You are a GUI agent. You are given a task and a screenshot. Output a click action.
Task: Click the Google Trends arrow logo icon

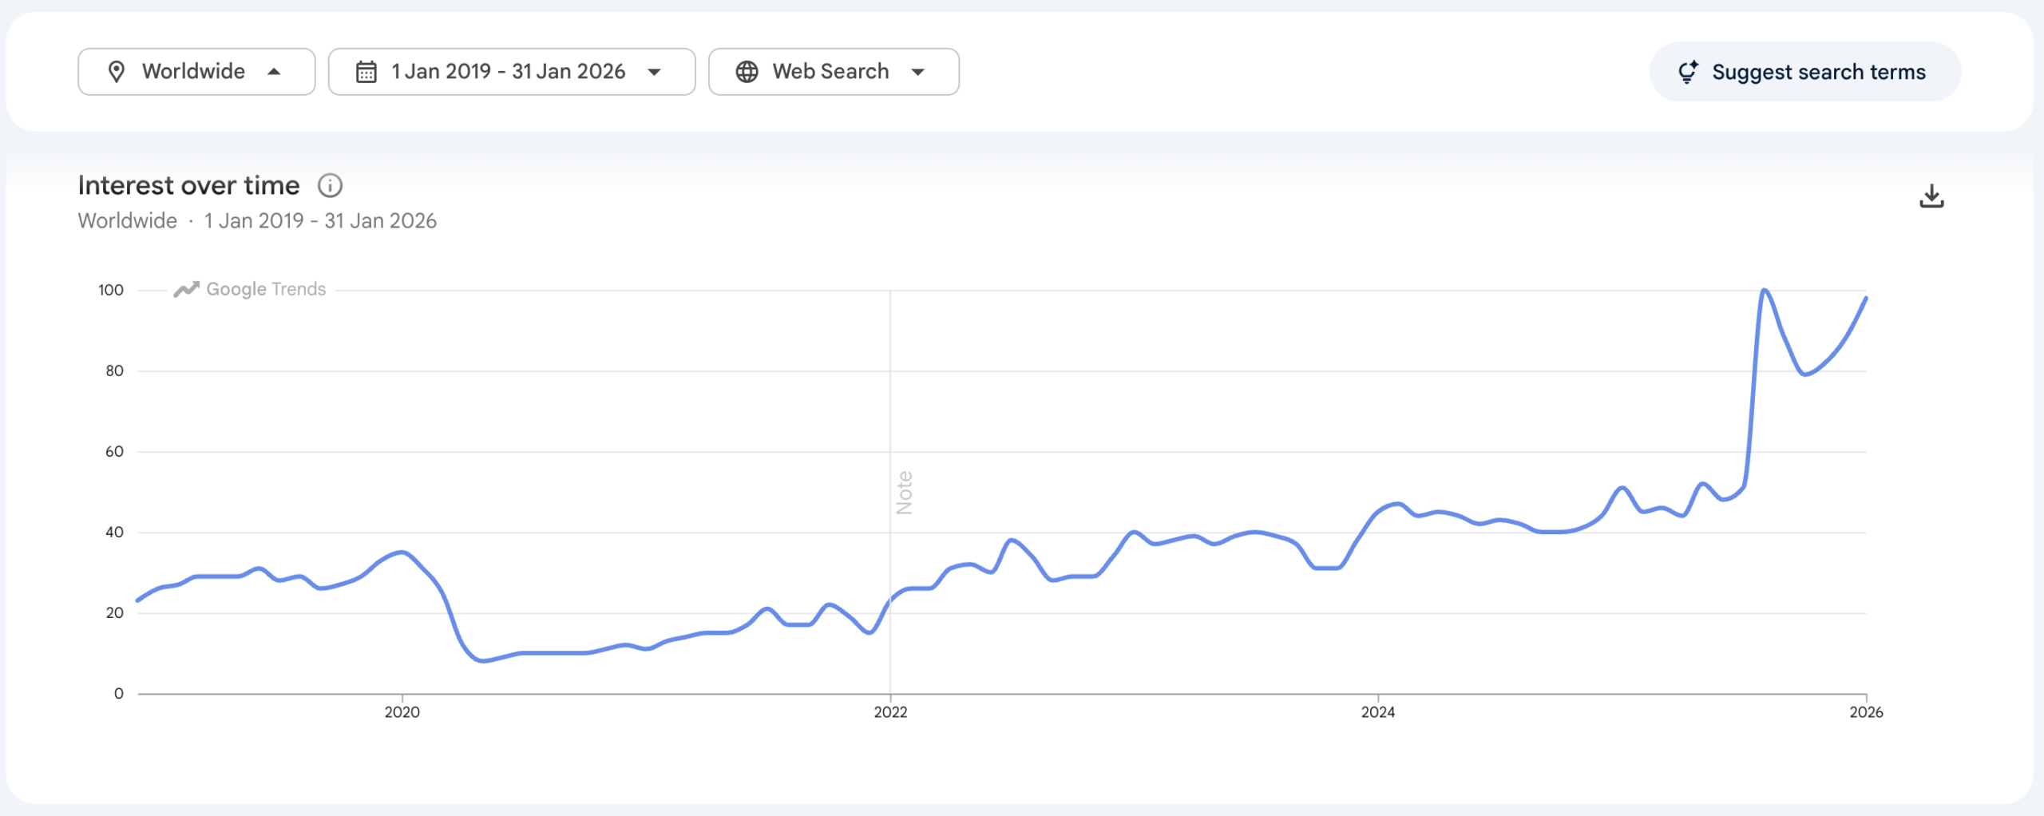(186, 289)
